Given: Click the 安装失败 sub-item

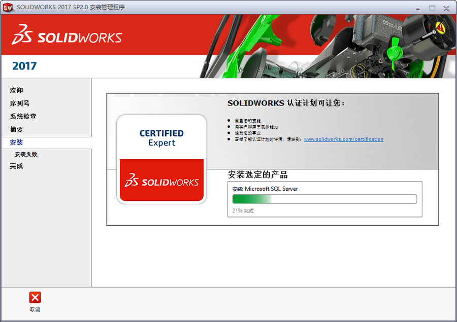Looking at the screenshot, I should (x=26, y=155).
